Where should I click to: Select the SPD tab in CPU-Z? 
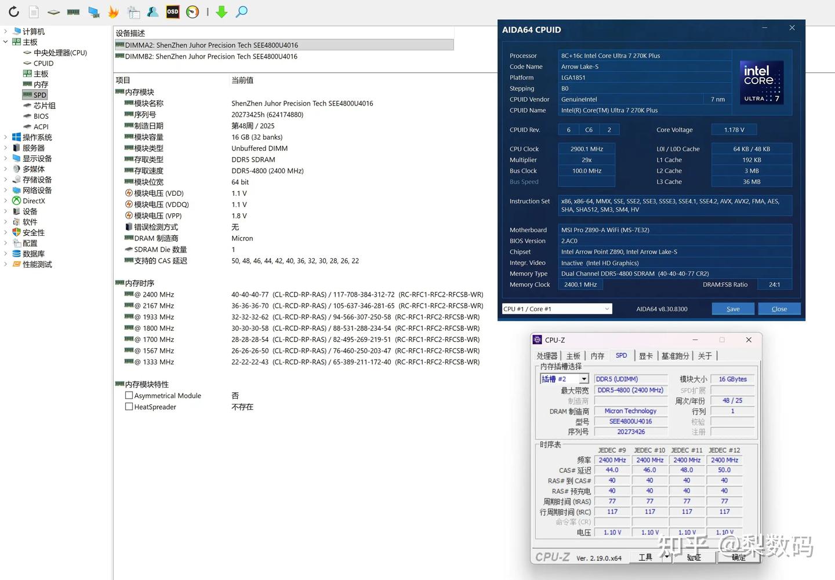[621, 355]
